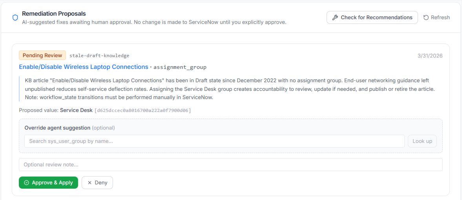Click the Override agent suggestion label

point(57,128)
